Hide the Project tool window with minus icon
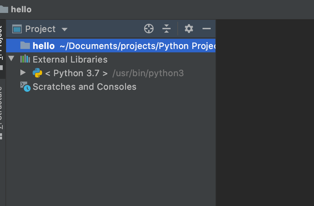 207,29
